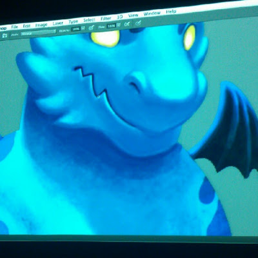The height and width of the screenshot is (258, 258).
Task: Expand the Opacity slider arrow
Action: [83, 28]
